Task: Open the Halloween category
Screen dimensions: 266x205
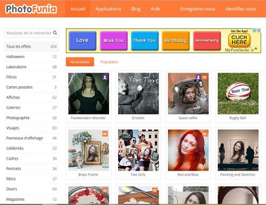Action: (31, 57)
